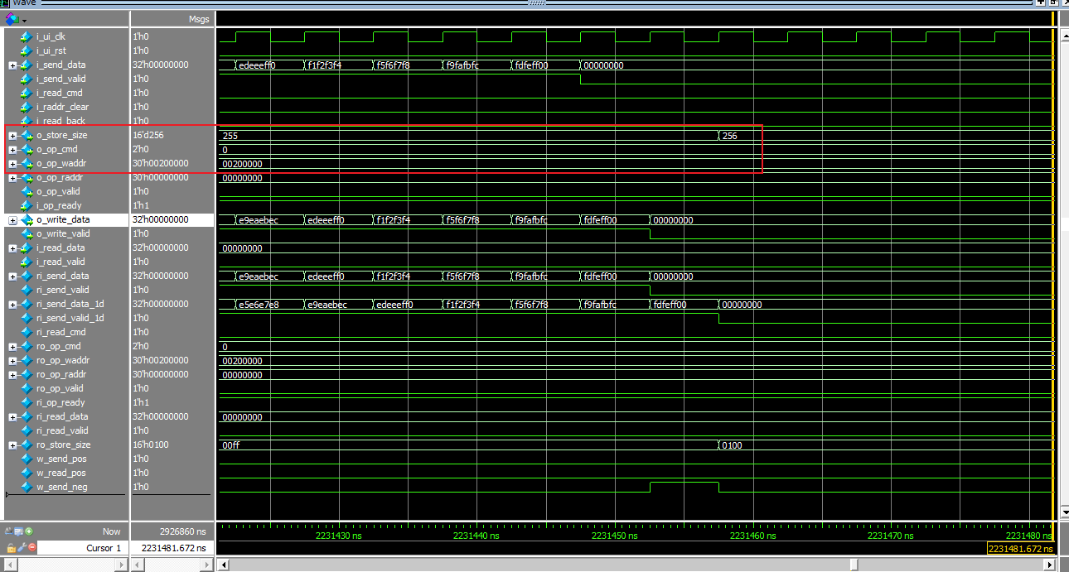The width and height of the screenshot is (1069, 572).
Task: Select the i_read_valid signal icon
Action: tap(26, 262)
